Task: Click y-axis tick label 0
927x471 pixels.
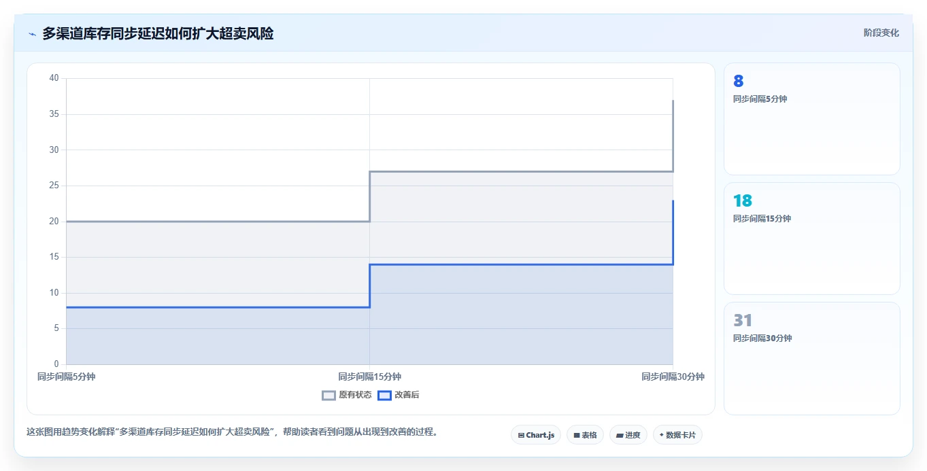Action: click(57, 364)
